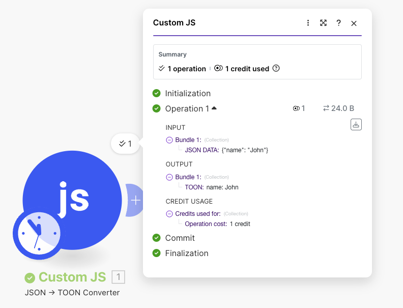403x308 pixels.
Task: Click the operations count bubble above the module
Action: [125, 144]
